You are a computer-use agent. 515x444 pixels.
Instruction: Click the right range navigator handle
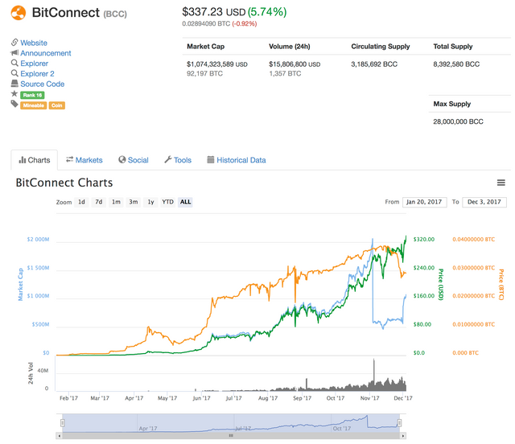[x=399, y=422]
